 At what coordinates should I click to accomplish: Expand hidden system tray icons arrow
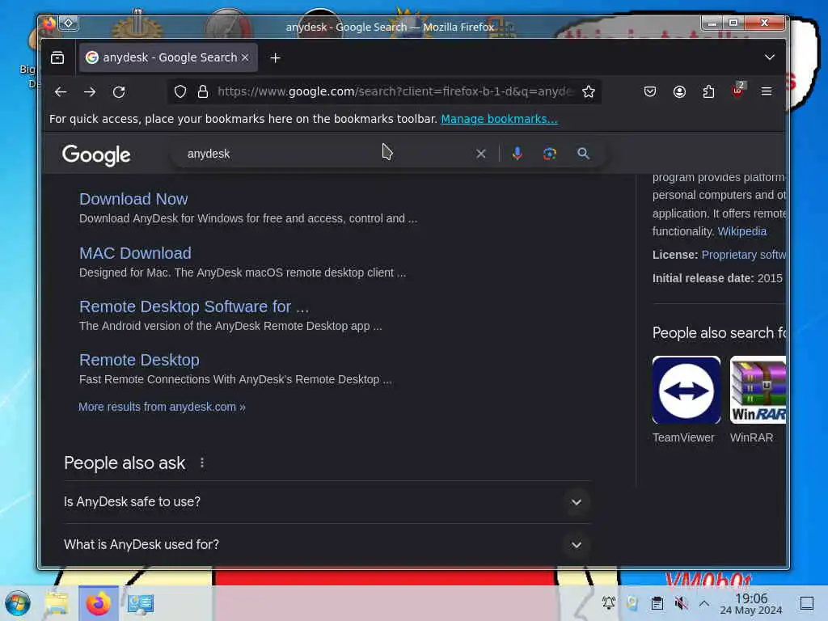[704, 603]
